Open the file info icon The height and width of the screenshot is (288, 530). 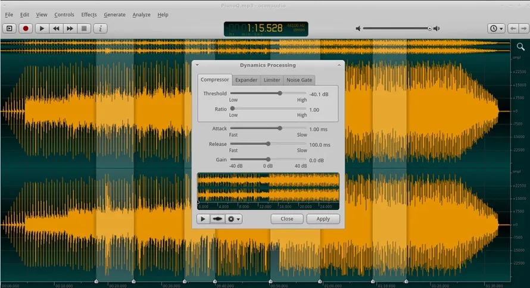100,28
